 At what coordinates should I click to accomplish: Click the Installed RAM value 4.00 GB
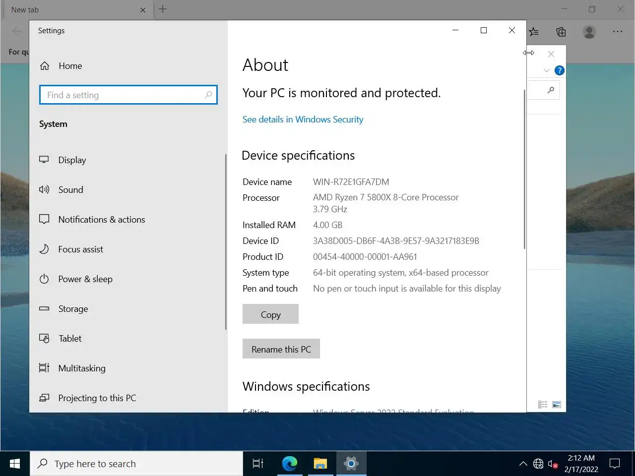tap(327, 225)
